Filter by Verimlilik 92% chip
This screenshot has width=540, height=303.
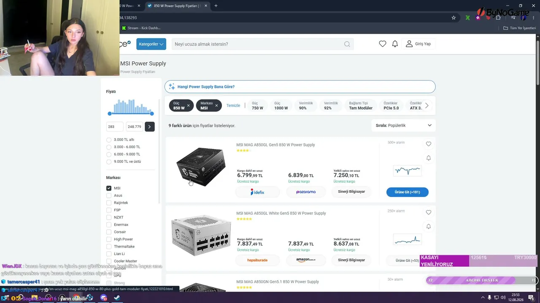tap(331, 106)
